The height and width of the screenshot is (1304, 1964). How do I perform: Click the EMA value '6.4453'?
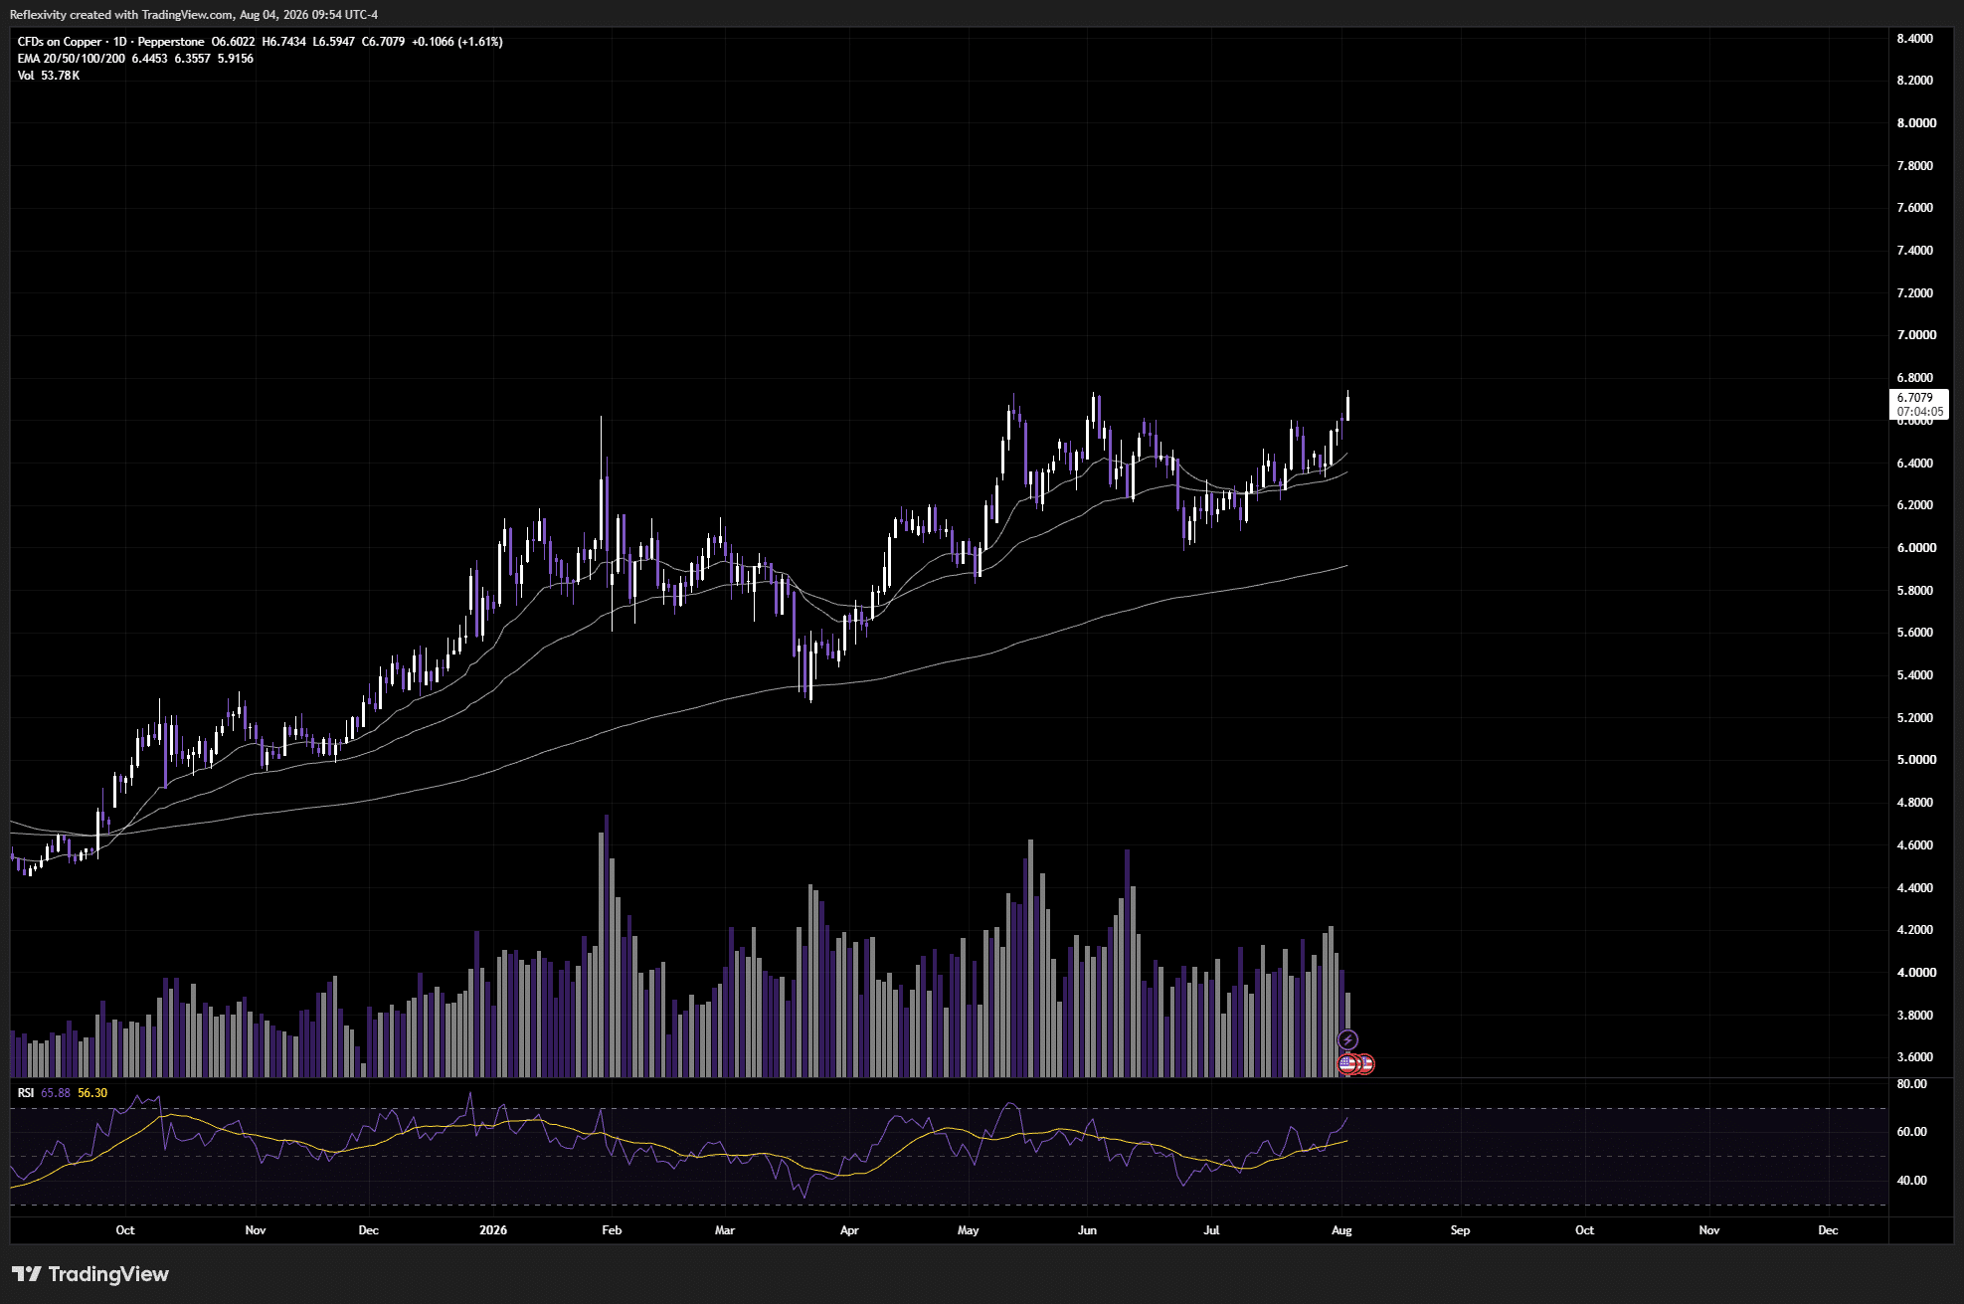coord(150,59)
